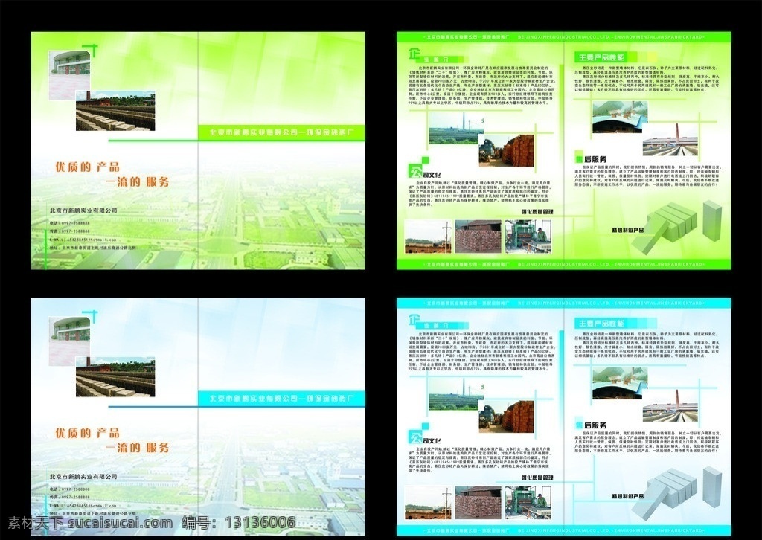Click the slogan 优质的 产品 on the blue cover
Image resolution: width=762 pixels, height=540 pixels.
[88, 433]
